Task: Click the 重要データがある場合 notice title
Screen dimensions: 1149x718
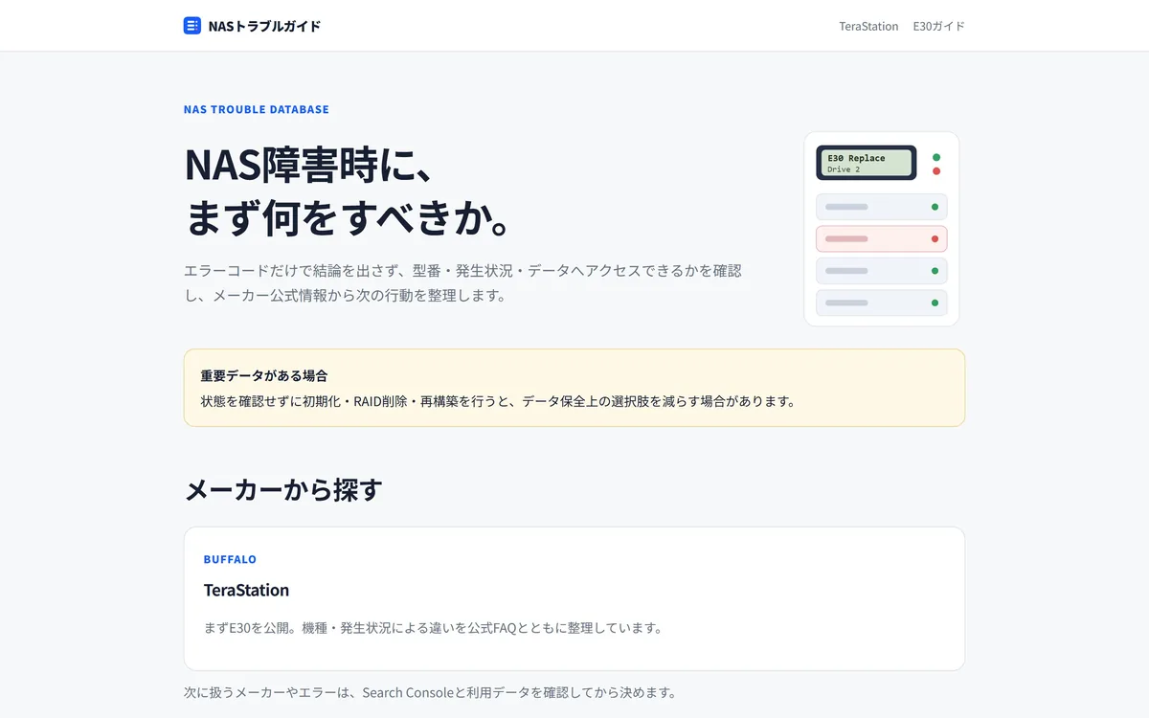Action: pyautogui.click(x=264, y=375)
